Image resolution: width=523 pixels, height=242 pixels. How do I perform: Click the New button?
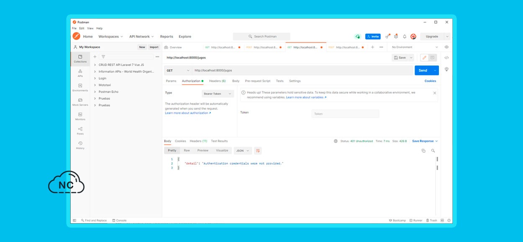click(142, 47)
